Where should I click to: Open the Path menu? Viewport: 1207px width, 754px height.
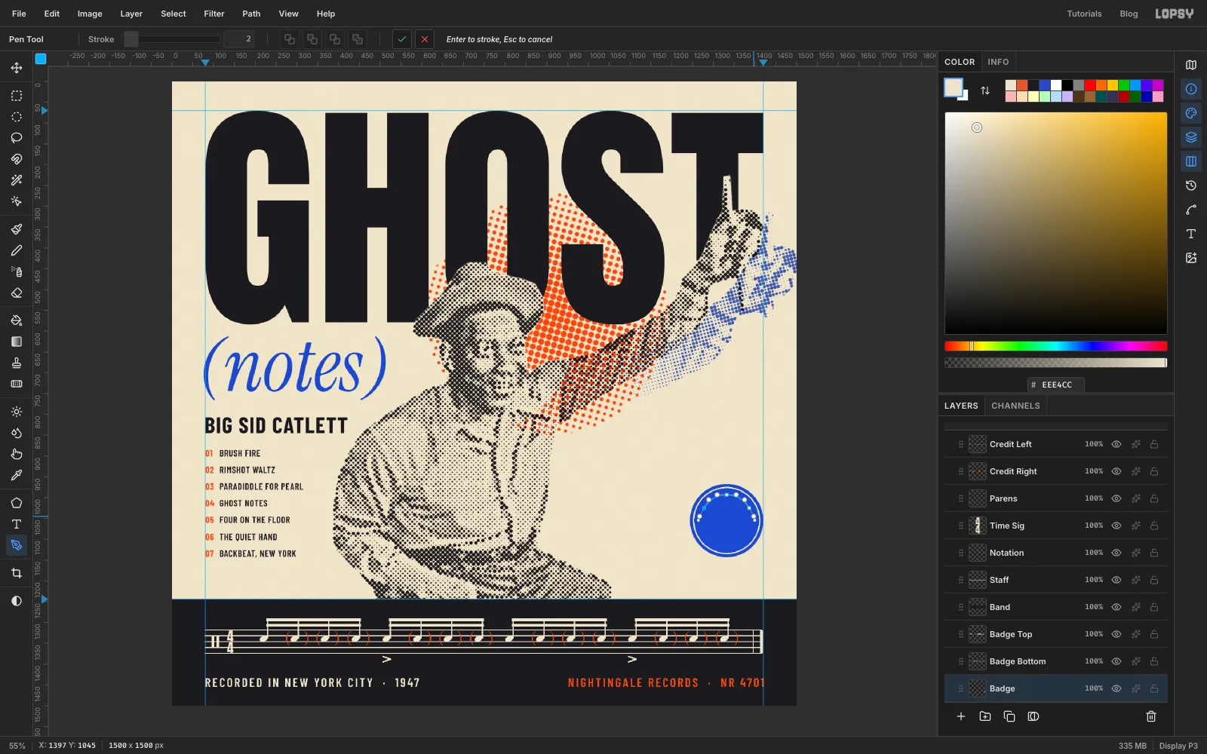click(x=251, y=14)
